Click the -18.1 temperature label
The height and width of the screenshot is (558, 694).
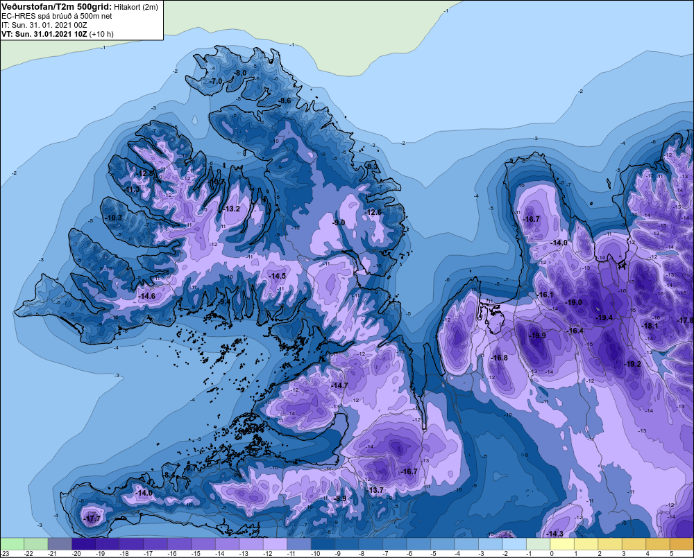pyautogui.click(x=650, y=326)
